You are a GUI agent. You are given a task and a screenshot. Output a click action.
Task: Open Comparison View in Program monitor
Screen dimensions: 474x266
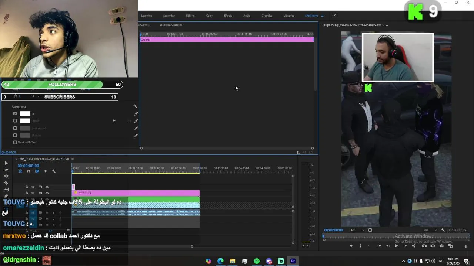(450, 246)
